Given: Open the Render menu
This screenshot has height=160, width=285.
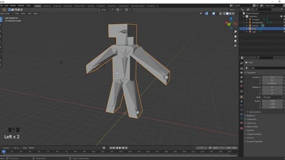Looking at the screenshot, I should (13, 6).
